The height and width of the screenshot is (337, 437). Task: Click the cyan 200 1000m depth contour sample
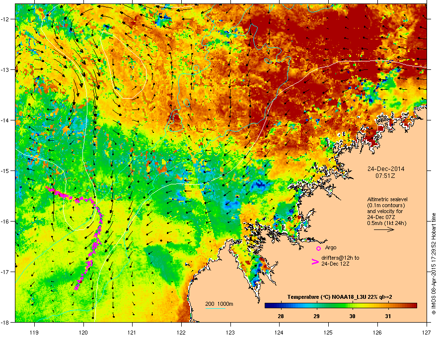point(216,308)
